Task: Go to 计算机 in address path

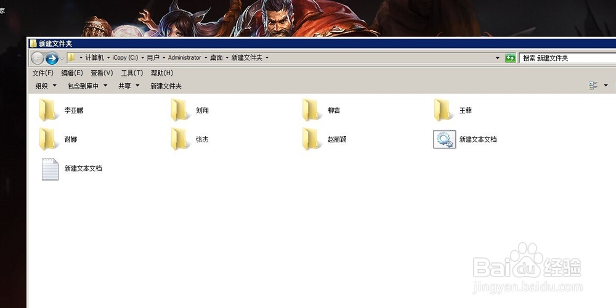Action: pyautogui.click(x=95, y=58)
